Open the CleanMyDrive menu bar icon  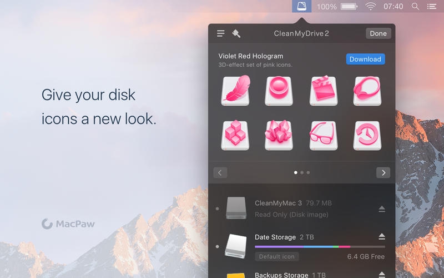click(301, 6)
